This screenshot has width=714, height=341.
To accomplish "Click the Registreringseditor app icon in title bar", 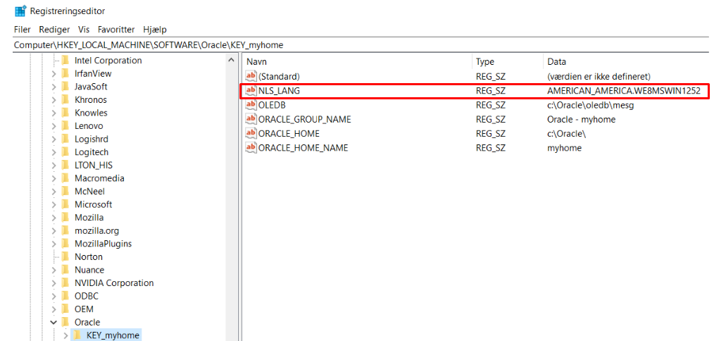I will coord(20,11).
